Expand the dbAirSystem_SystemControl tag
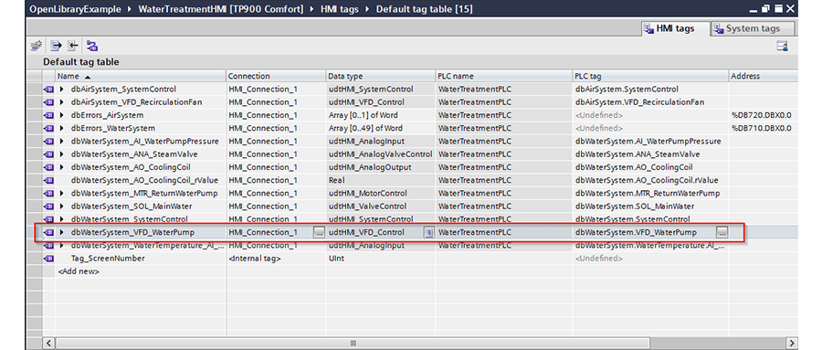 (62, 90)
